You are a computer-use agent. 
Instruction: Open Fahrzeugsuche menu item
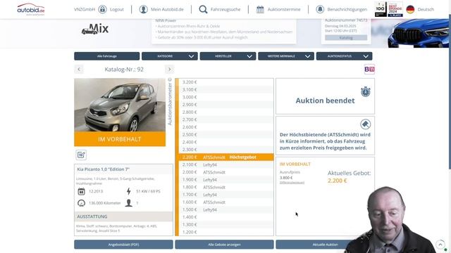pos(225,9)
